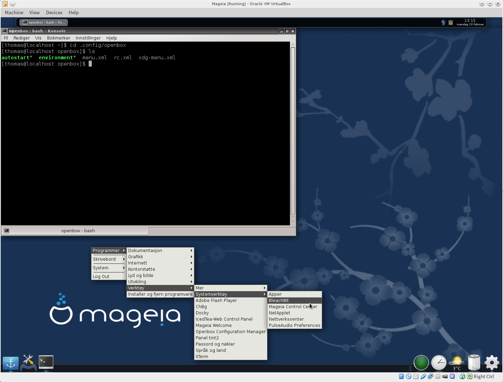Open the Docky anchor icon in dock
The height and width of the screenshot is (382, 503).
point(11,363)
